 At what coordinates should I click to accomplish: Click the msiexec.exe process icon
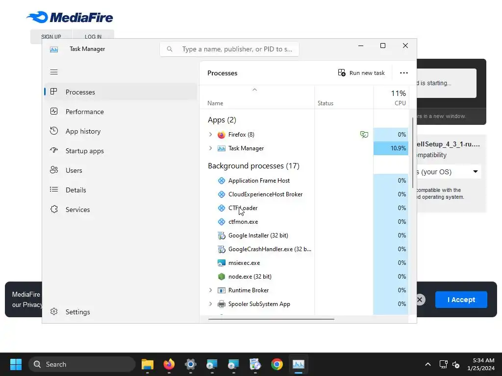coord(221,263)
